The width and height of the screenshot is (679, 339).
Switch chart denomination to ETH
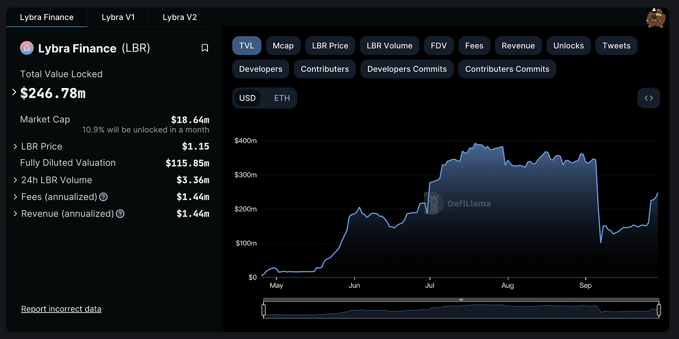point(282,98)
